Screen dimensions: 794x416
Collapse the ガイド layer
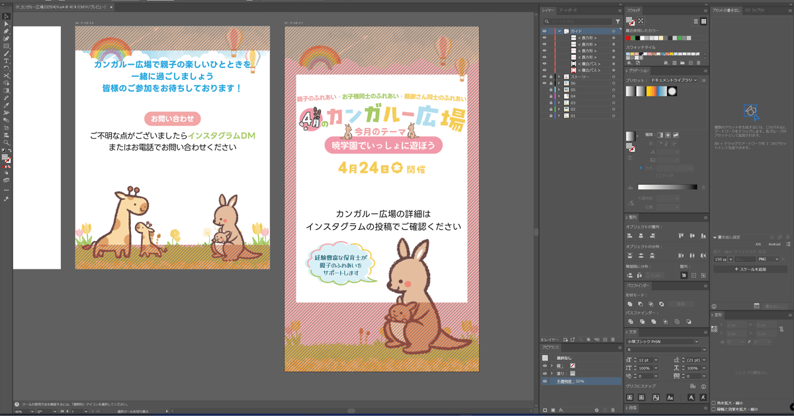tap(559, 31)
